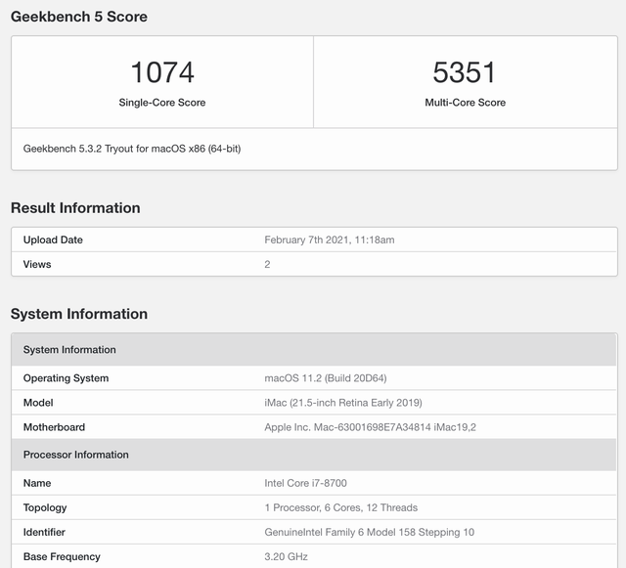Select macOS 11.2 (Build 20D64) value
This screenshot has width=626, height=568.
point(326,378)
